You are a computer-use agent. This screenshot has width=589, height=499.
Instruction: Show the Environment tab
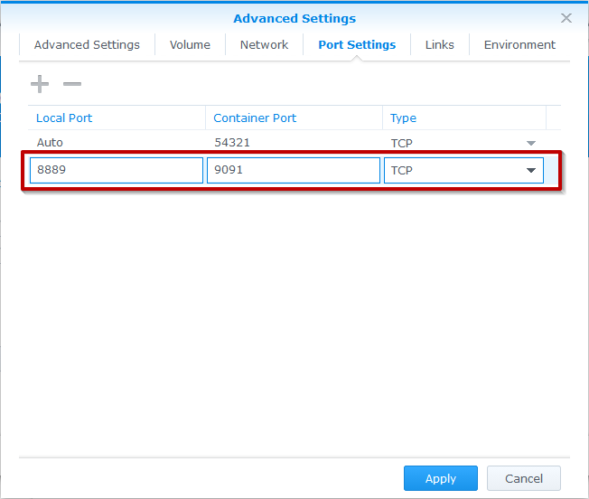point(519,44)
